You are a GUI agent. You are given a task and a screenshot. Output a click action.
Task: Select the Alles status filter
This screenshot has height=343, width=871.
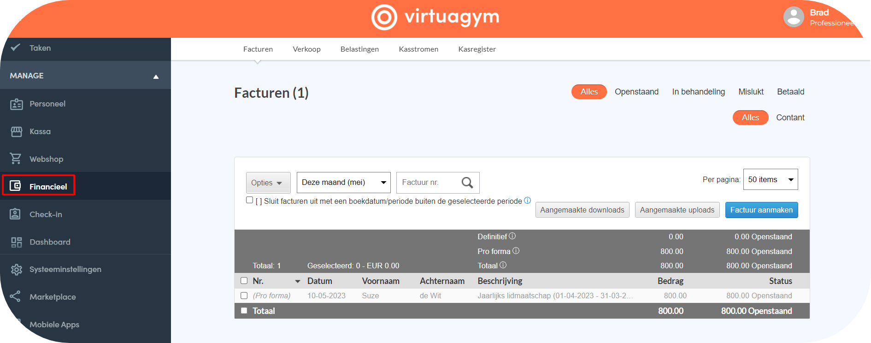(x=589, y=92)
